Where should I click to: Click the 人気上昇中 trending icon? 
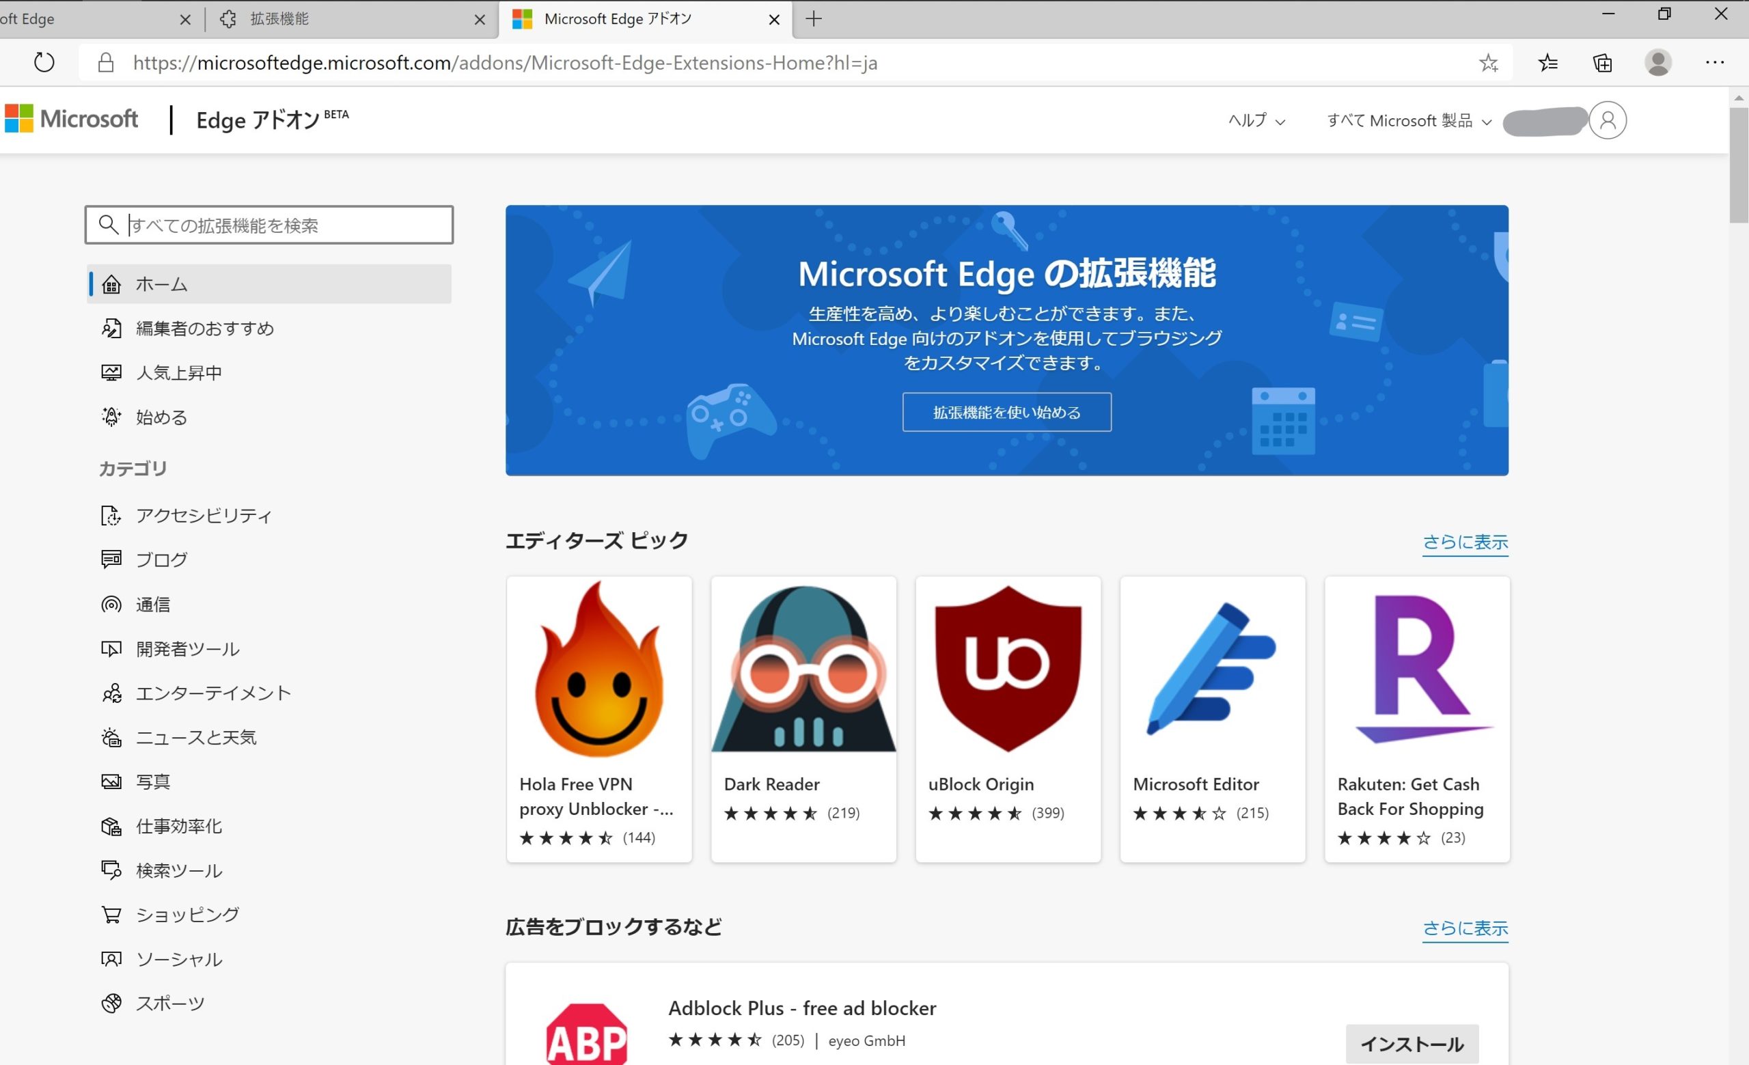coord(111,372)
